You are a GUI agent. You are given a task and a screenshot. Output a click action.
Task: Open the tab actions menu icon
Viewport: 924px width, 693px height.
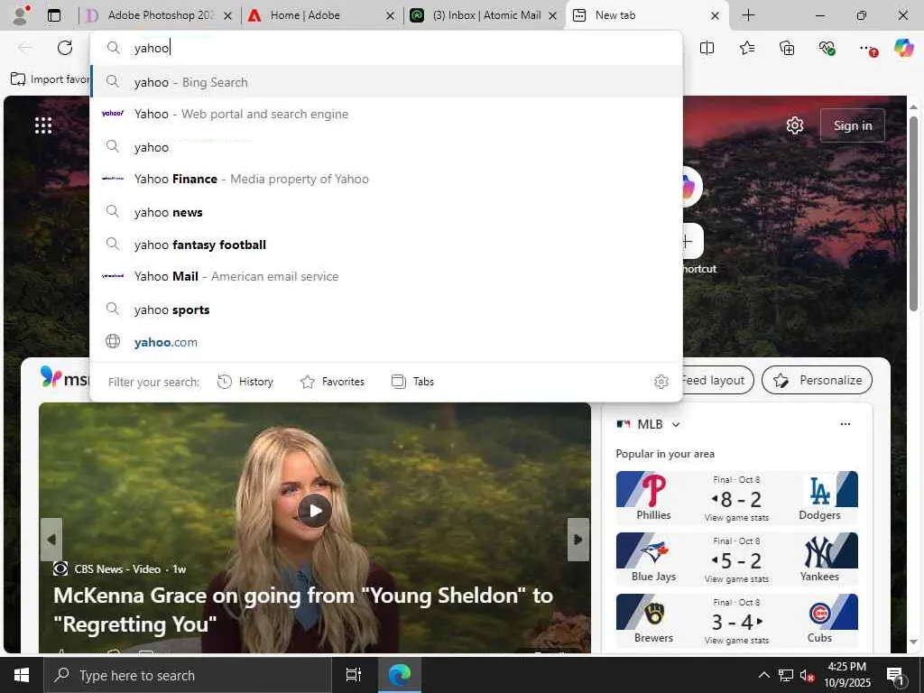tap(53, 15)
